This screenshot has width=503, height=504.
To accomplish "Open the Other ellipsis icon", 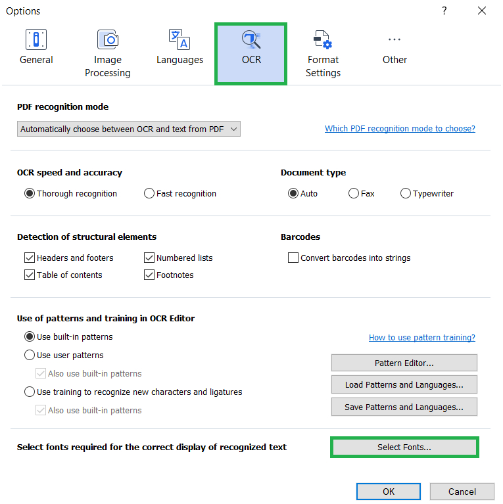I will click(x=395, y=39).
